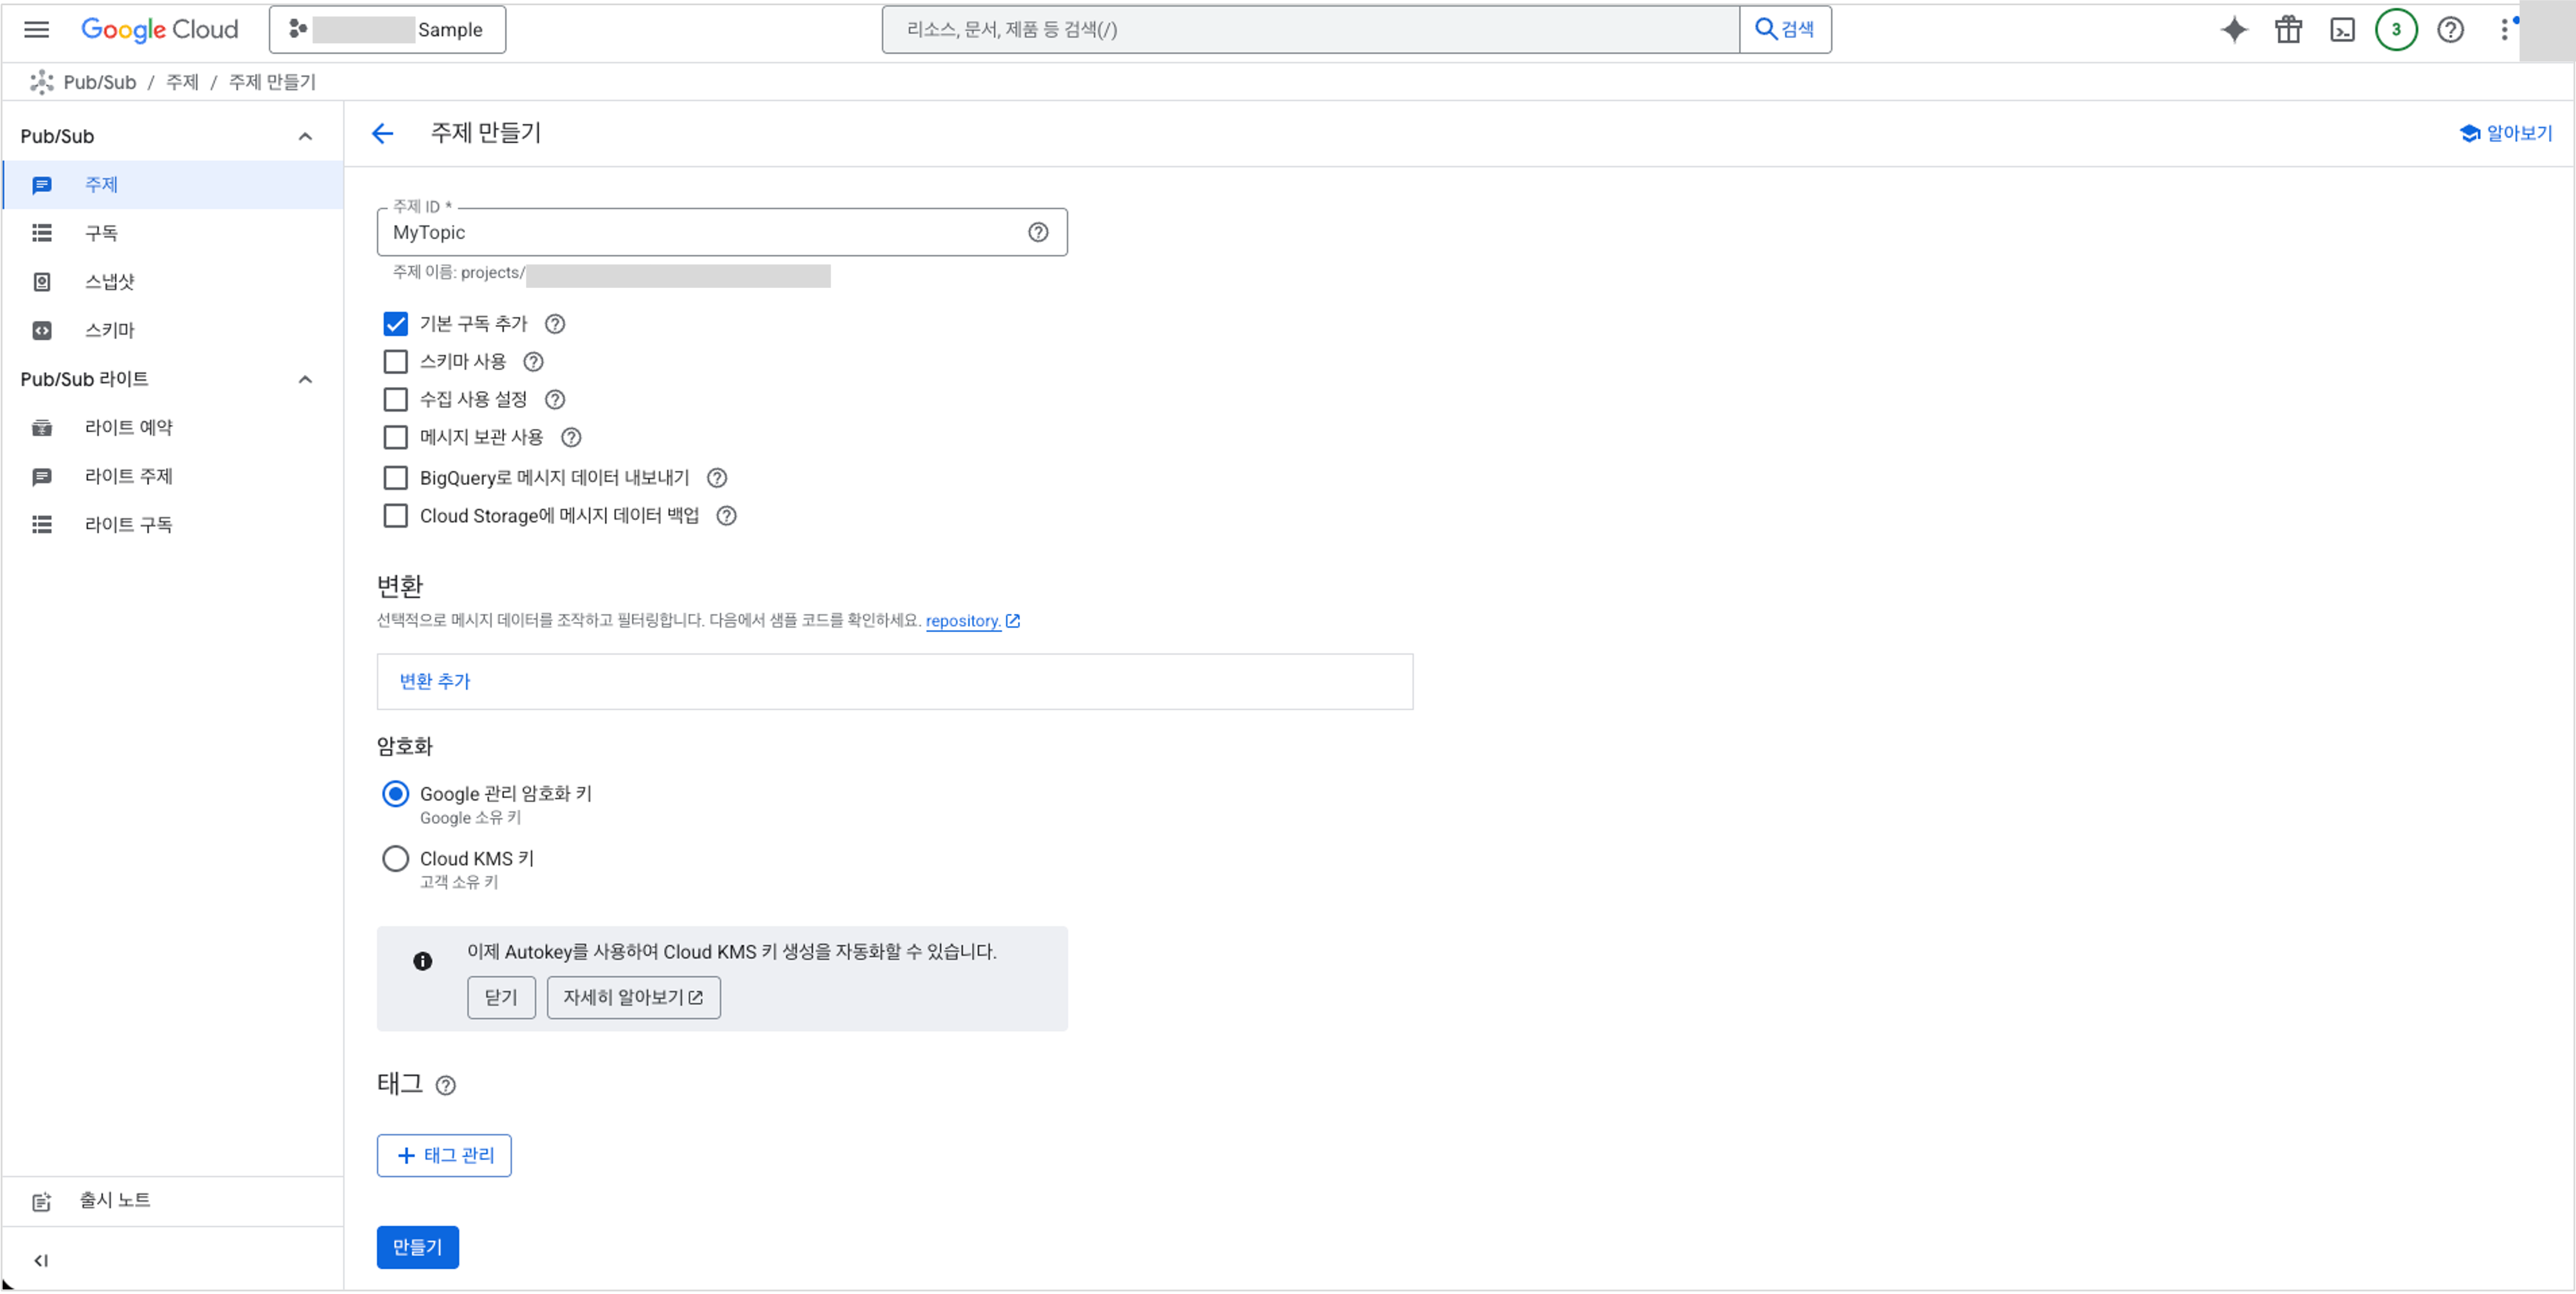The height and width of the screenshot is (1294, 2576).
Task: Click 출시 노트 at sidebar bottom
Action: tap(114, 1200)
